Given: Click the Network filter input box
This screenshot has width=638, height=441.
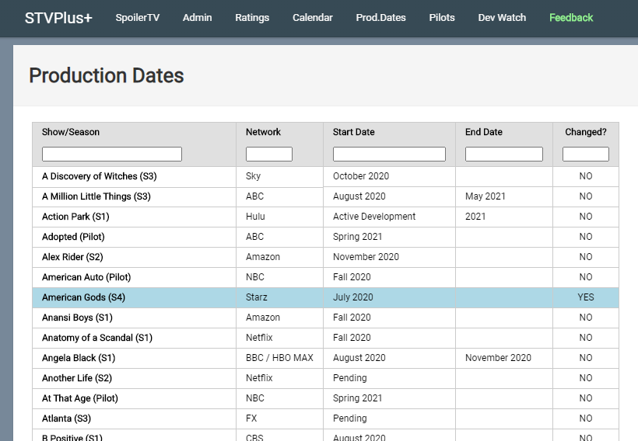Looking at the screenshot, I should (269, 154).
